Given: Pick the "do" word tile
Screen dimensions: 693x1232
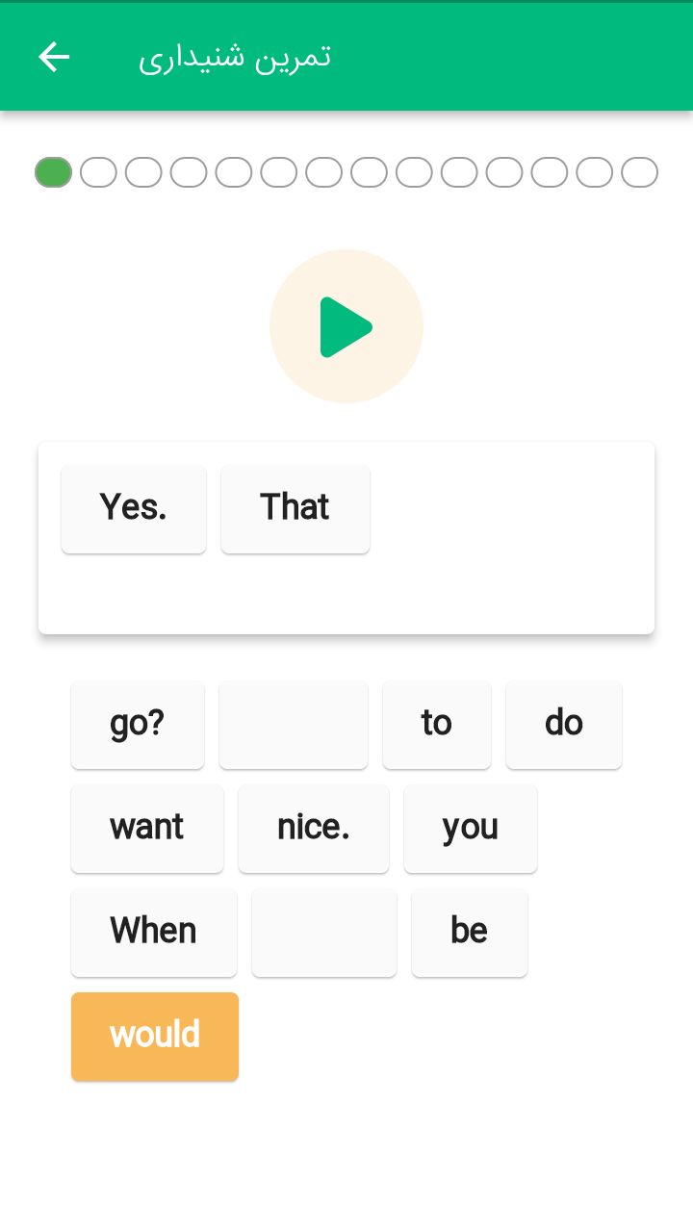Looking at the screenshot, I should [564, 724].
